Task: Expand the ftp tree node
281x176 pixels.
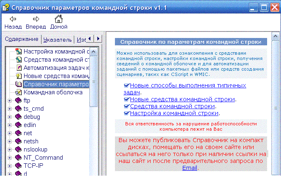Action: pyautogui.click(x=10, y=101)
